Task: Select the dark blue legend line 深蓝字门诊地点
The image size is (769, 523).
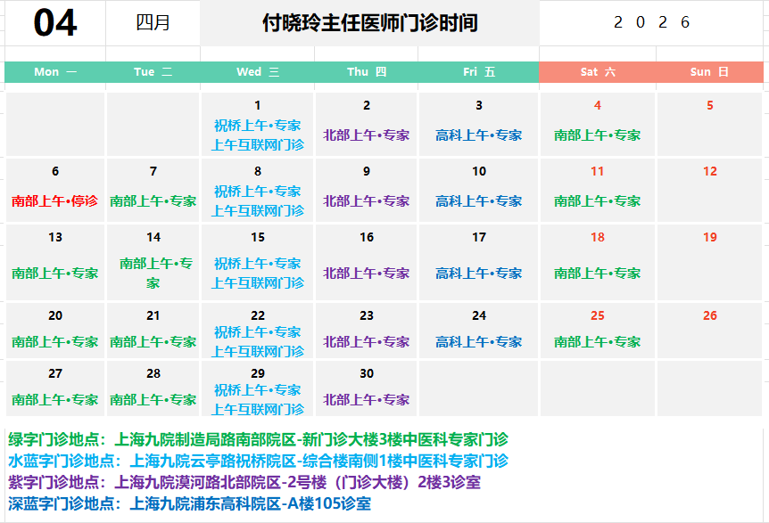Action: tap(189, 504)
